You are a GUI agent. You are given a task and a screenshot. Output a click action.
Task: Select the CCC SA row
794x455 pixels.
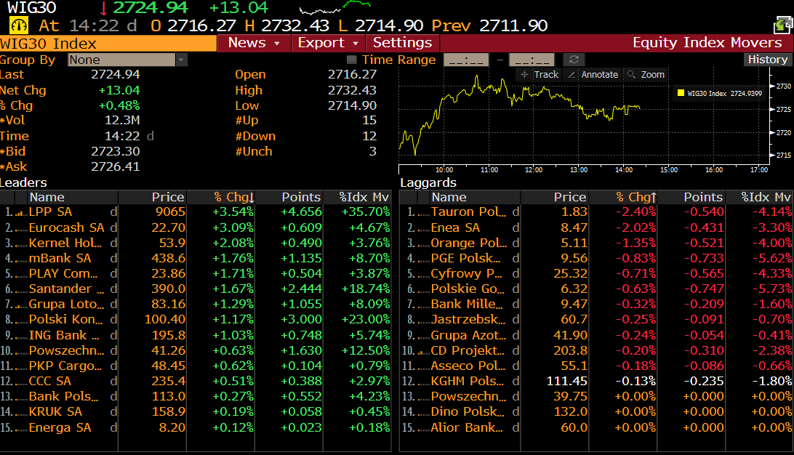(196, 381)
